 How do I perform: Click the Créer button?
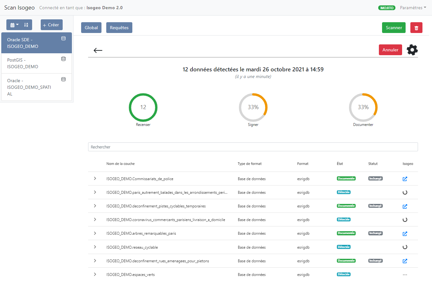[52, 25]
